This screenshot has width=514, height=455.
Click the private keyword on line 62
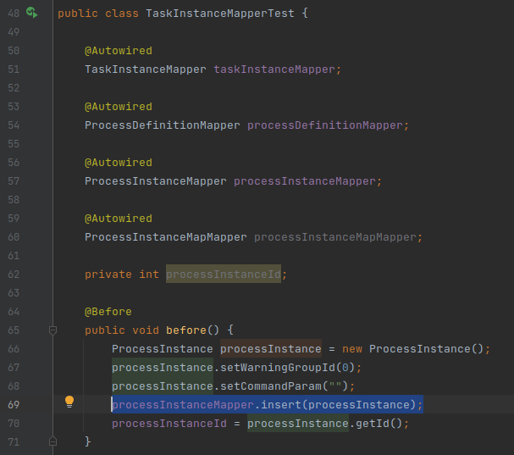pyautogui.click(x=108, y=275)
